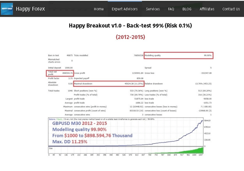
Task: Click the GBPUSD M30 2012 - 2015 caption
Action: point(80,123)
